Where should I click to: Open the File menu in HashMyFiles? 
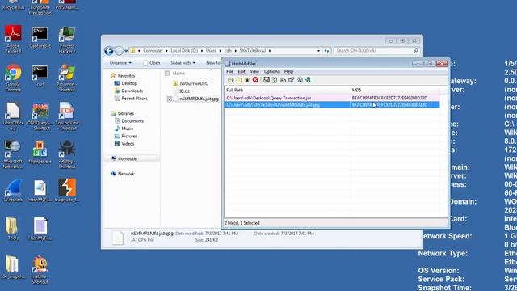click(229, 71)
